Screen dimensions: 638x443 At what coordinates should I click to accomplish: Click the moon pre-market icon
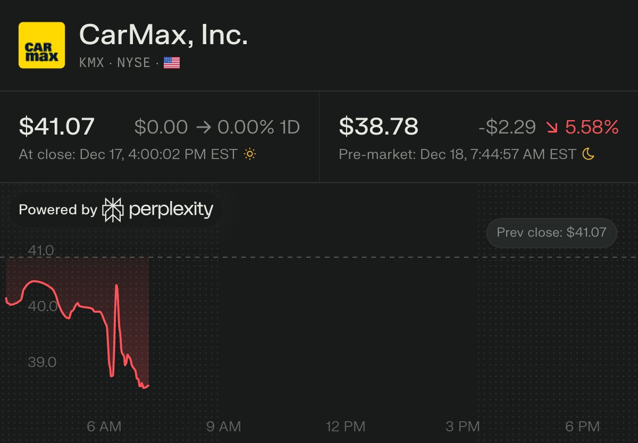click(588, 154)
